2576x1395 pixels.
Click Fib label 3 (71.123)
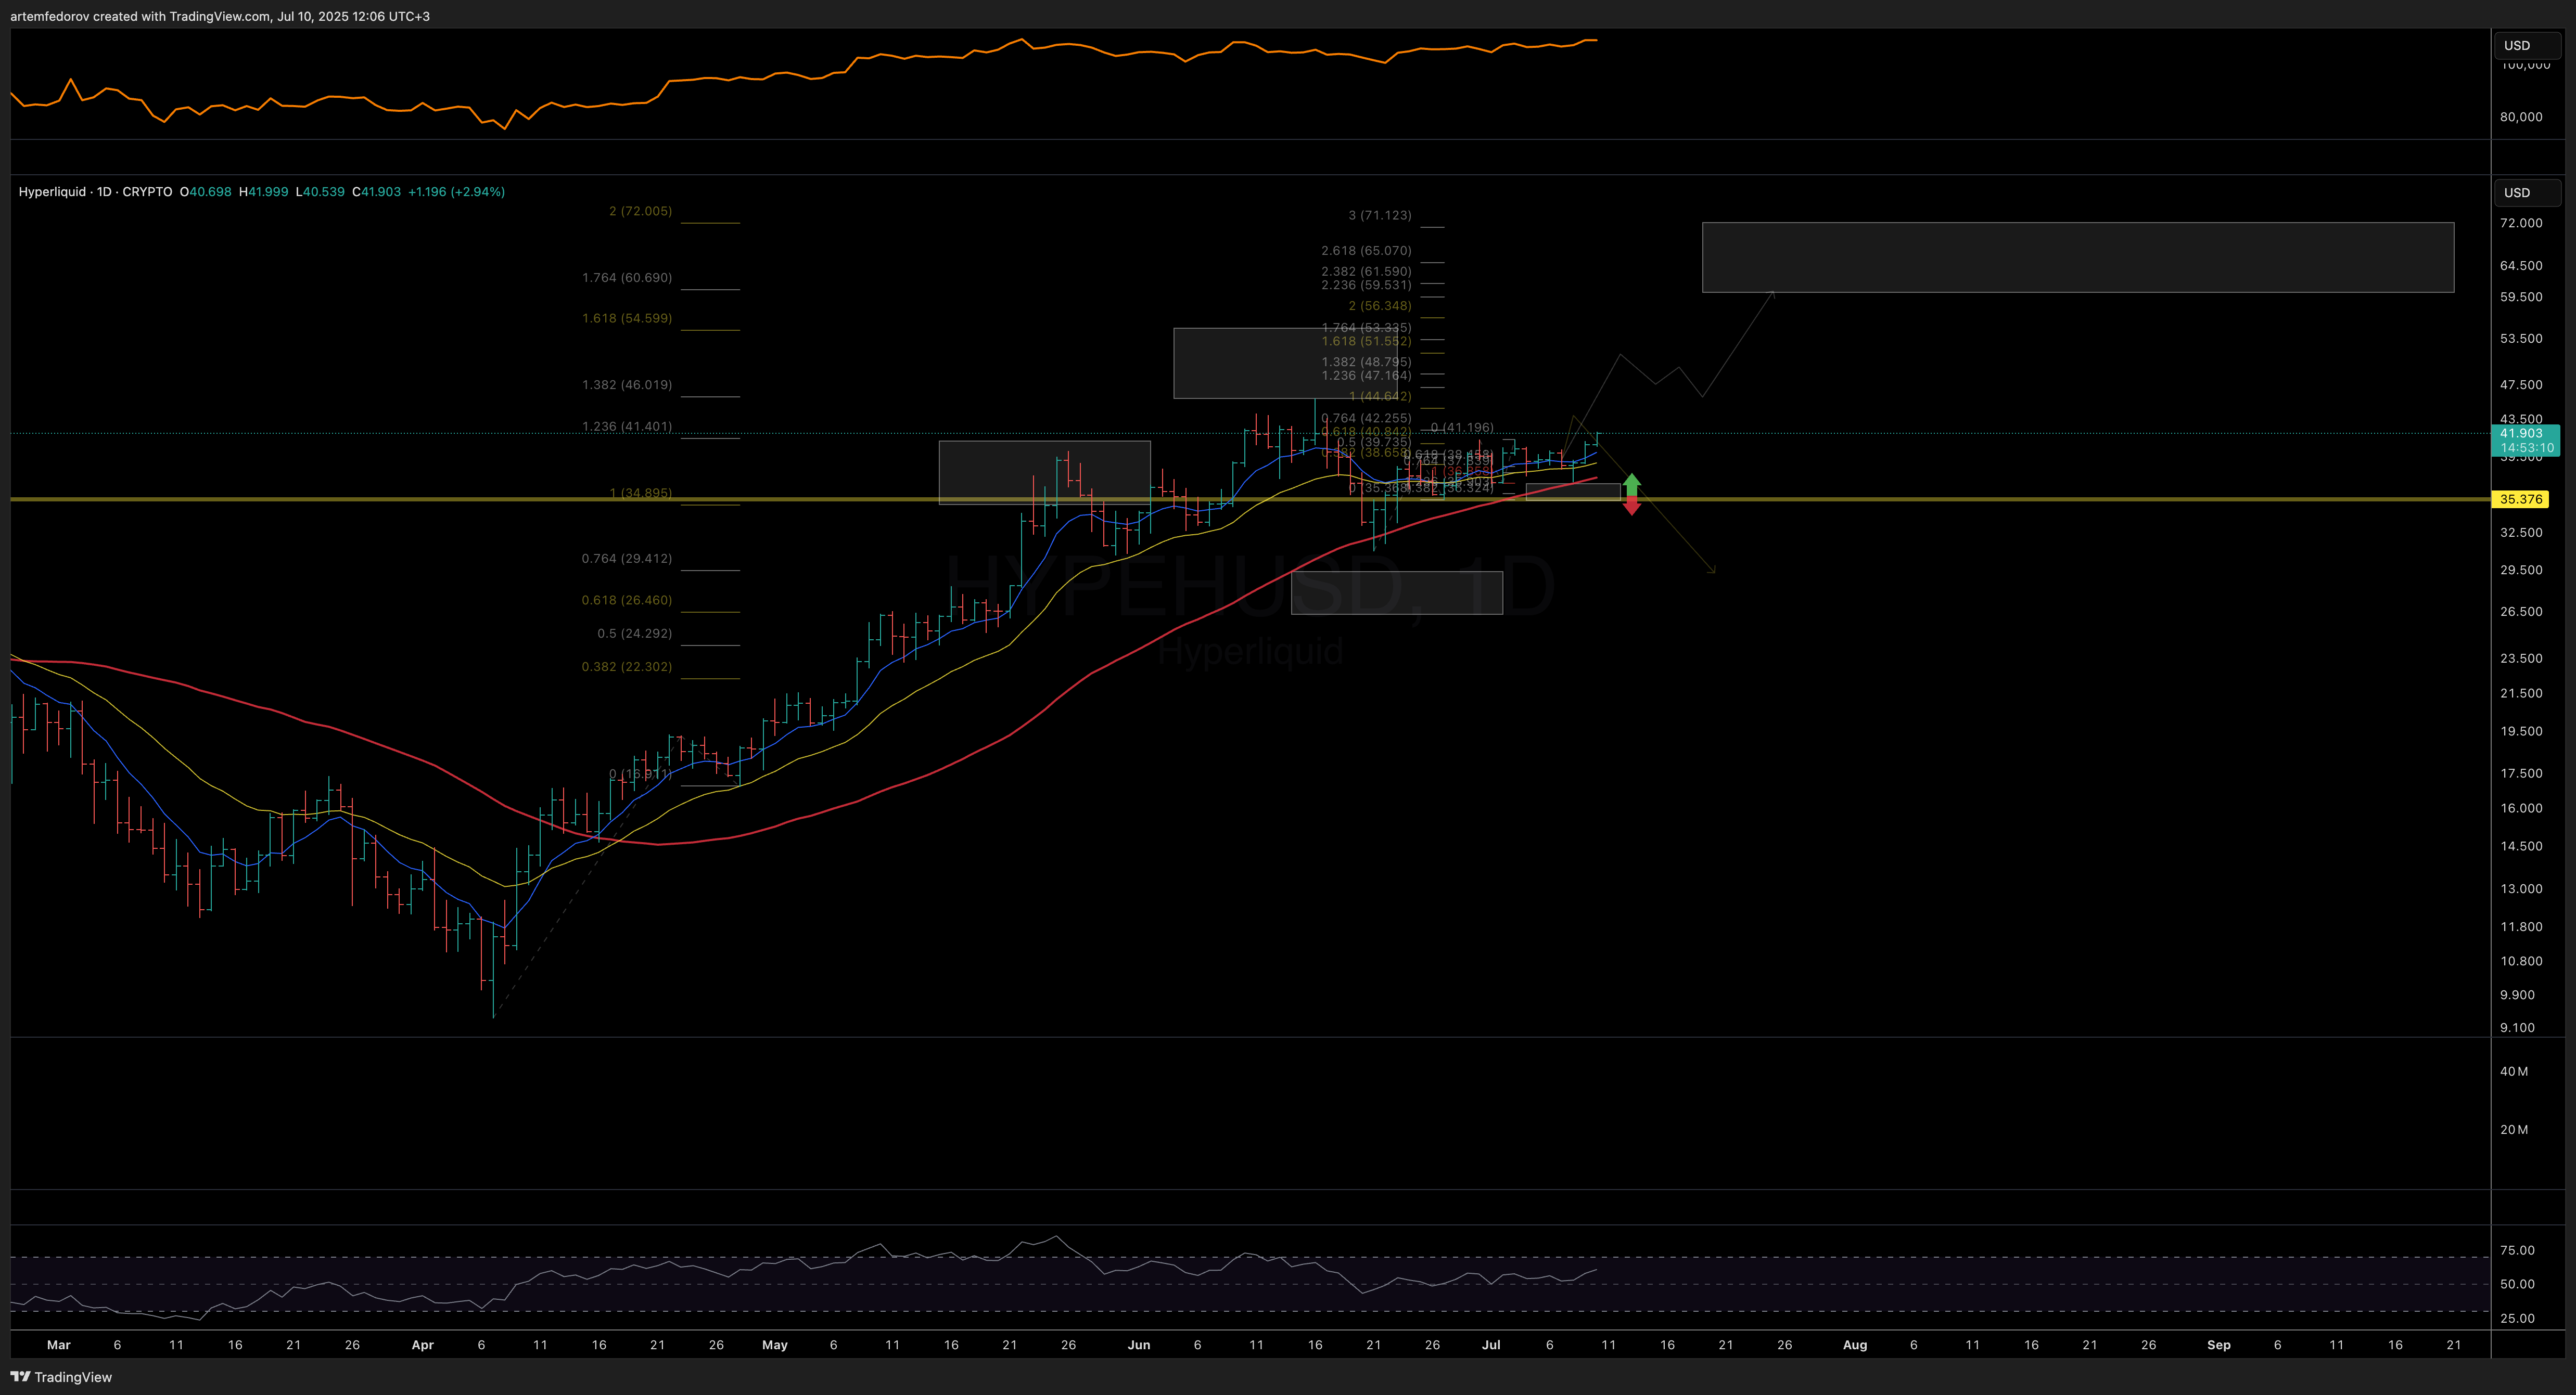1380,215
